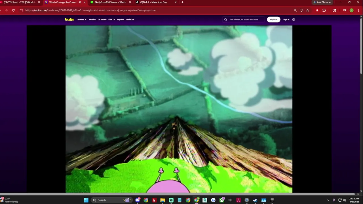Image resolution: width=363 pixels, height=204 pixels.
Task: Open the tab search icon in toolbar
Action: point(334,10)
